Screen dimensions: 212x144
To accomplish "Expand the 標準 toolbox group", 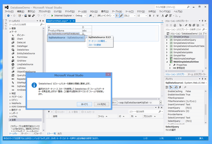I will point(10,28).
